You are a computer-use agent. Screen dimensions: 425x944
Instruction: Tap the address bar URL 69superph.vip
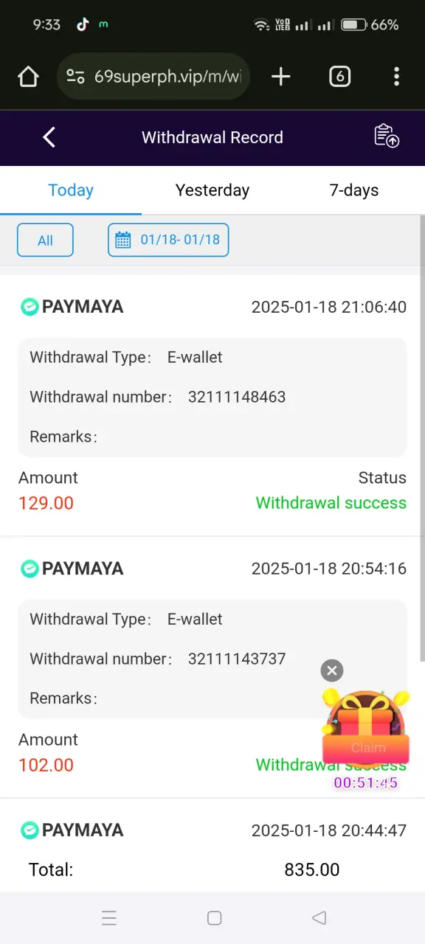pos(167,77)
